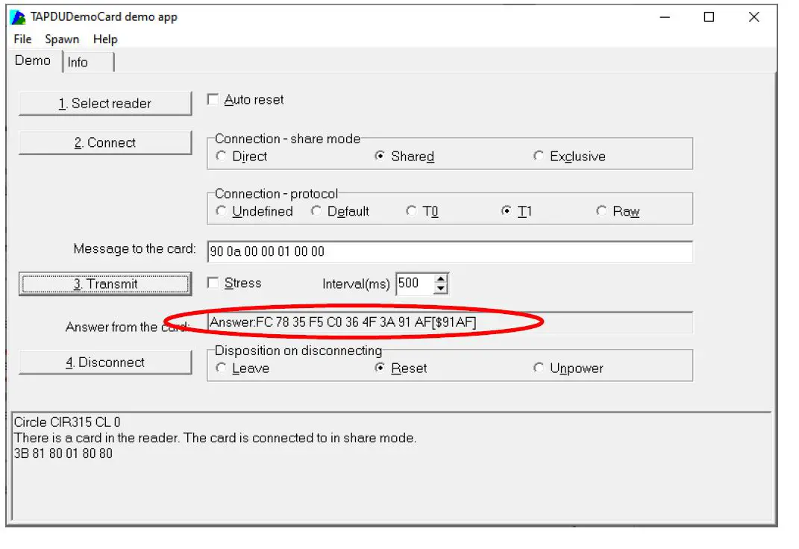Screen dimensions: 799x549
Task: Decrease interval with the down spinner arrow
Action: pyautogui.click(x=441, y=289)
